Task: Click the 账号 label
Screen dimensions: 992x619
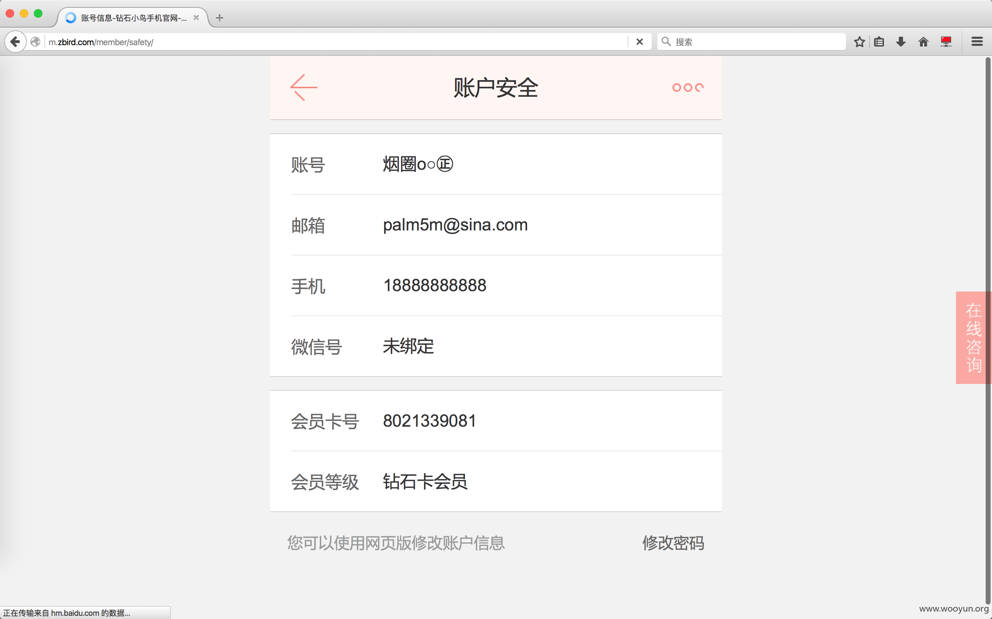Action: pos(308,165)
